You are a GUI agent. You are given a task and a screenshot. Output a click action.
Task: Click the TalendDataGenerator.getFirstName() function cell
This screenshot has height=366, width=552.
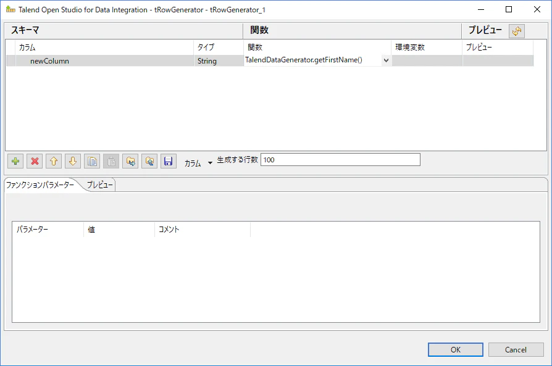pyautogui.click(x=312, y=60)
